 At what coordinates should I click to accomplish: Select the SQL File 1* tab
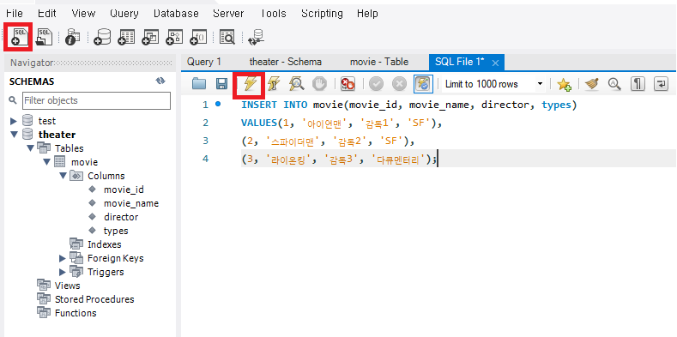pyautogui.click(x=459, y=62)
